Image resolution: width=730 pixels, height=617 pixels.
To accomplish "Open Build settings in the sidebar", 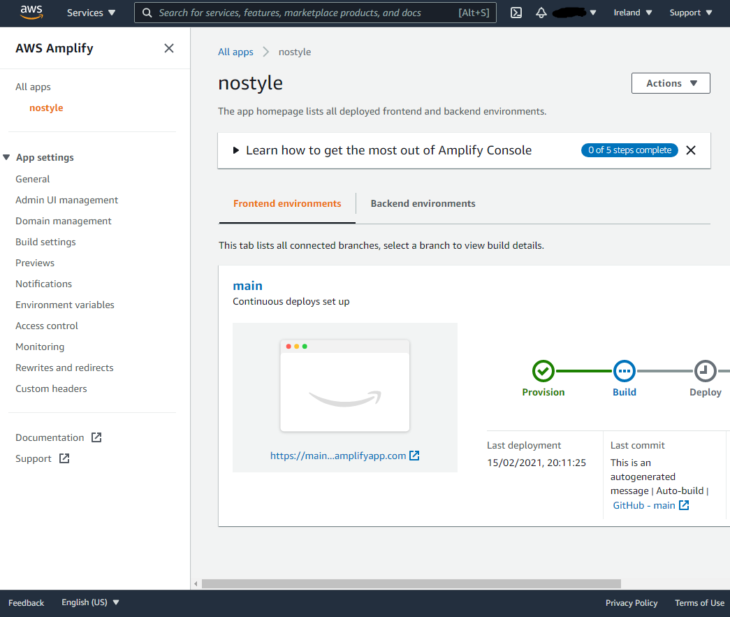I will pyautogui.click(x=45, y=242).
